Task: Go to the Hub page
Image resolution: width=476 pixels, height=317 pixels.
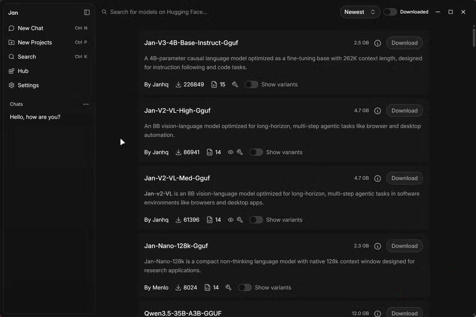Action: click(48, 71)
